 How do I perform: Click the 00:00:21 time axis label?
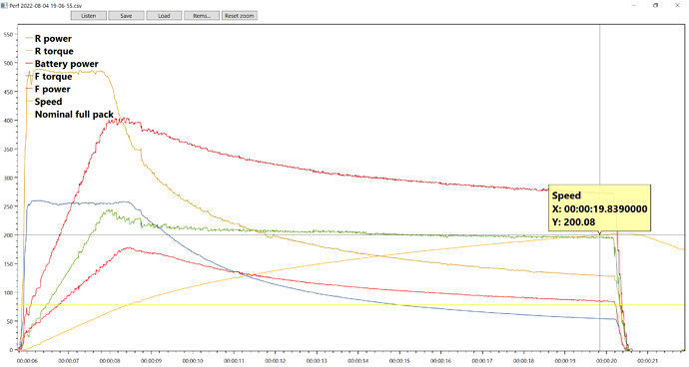(648, 361)
